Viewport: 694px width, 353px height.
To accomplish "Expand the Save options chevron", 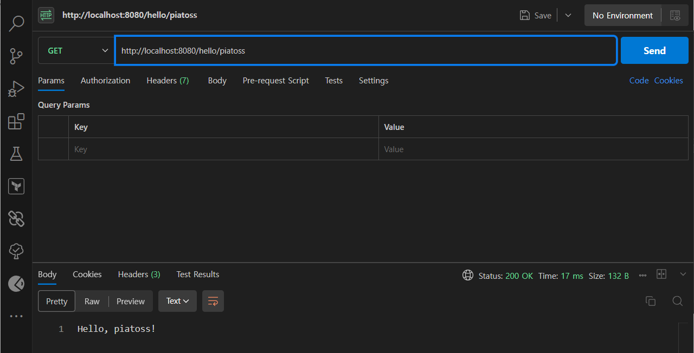I will 568,15.
